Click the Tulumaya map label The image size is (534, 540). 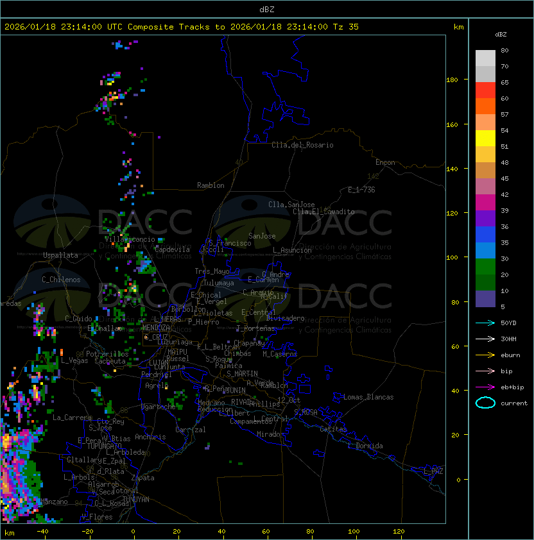219,283
